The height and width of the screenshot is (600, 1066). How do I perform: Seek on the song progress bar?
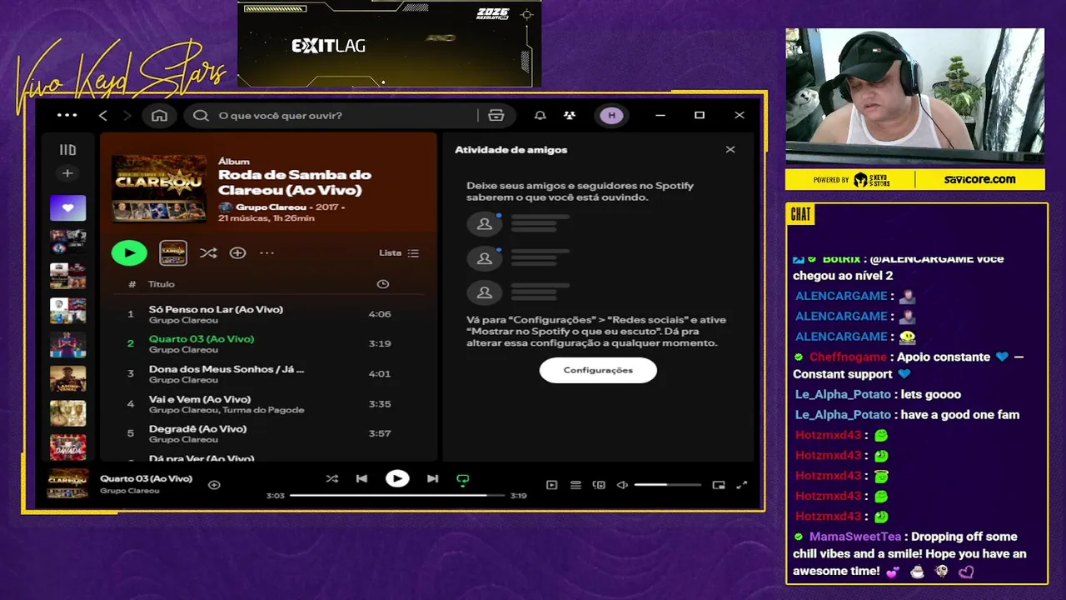pos(396,495)
